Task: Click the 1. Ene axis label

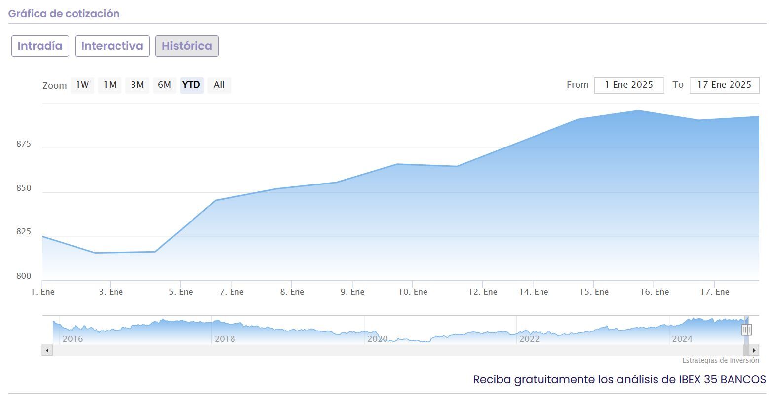Action: click(x=43, y=292)
